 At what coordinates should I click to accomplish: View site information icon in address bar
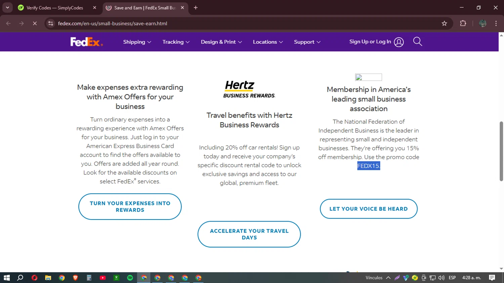click(51, 23)
